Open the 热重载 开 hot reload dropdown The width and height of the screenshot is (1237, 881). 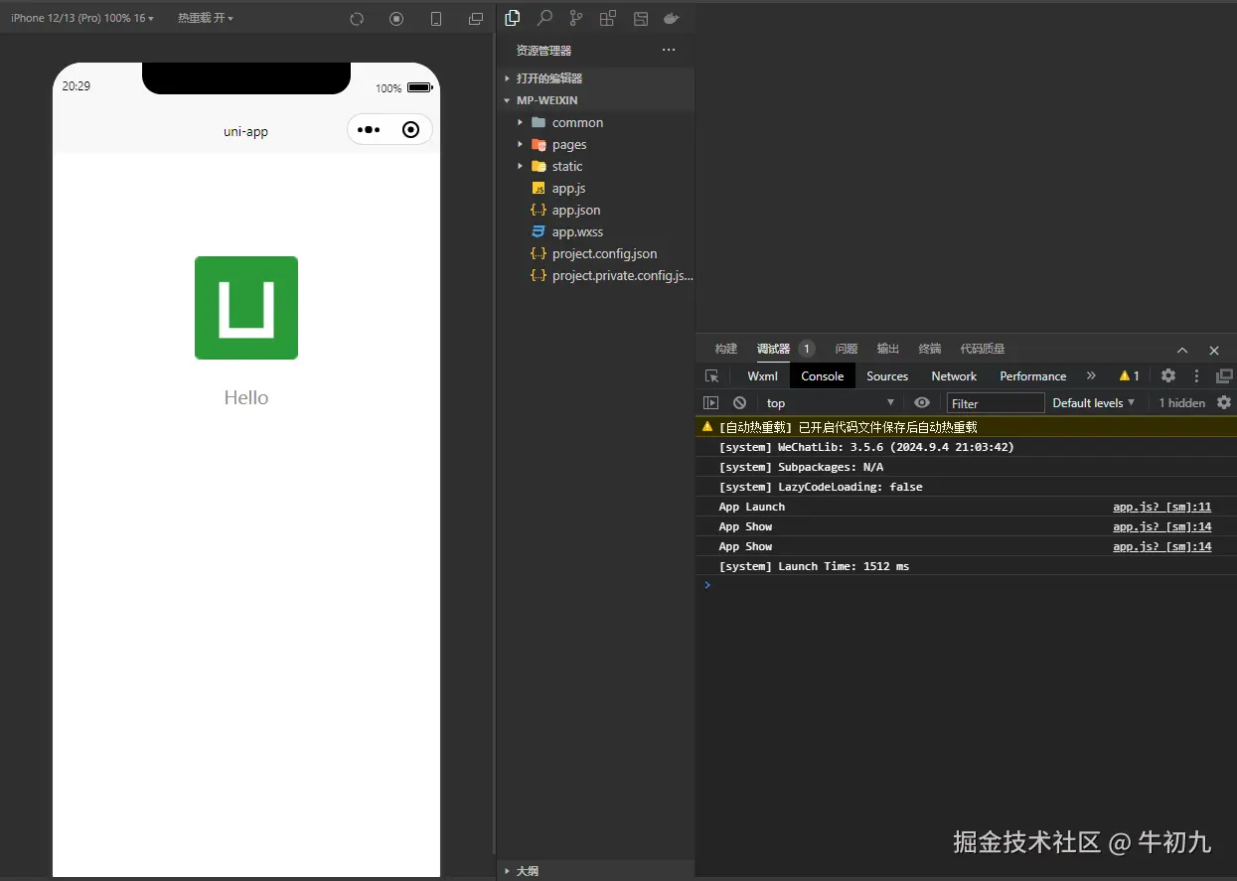206,19
